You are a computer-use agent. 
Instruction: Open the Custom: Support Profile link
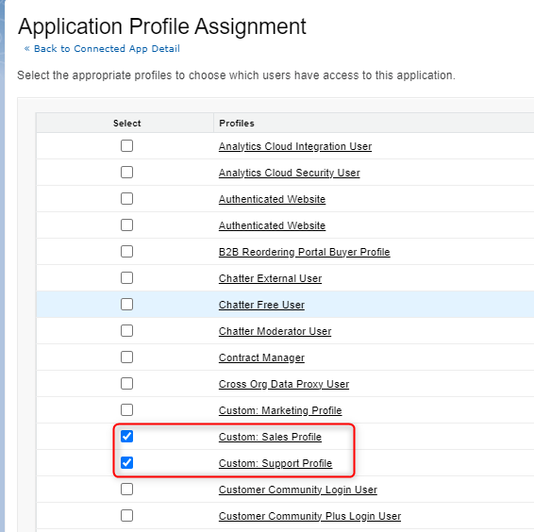[275, 463]
